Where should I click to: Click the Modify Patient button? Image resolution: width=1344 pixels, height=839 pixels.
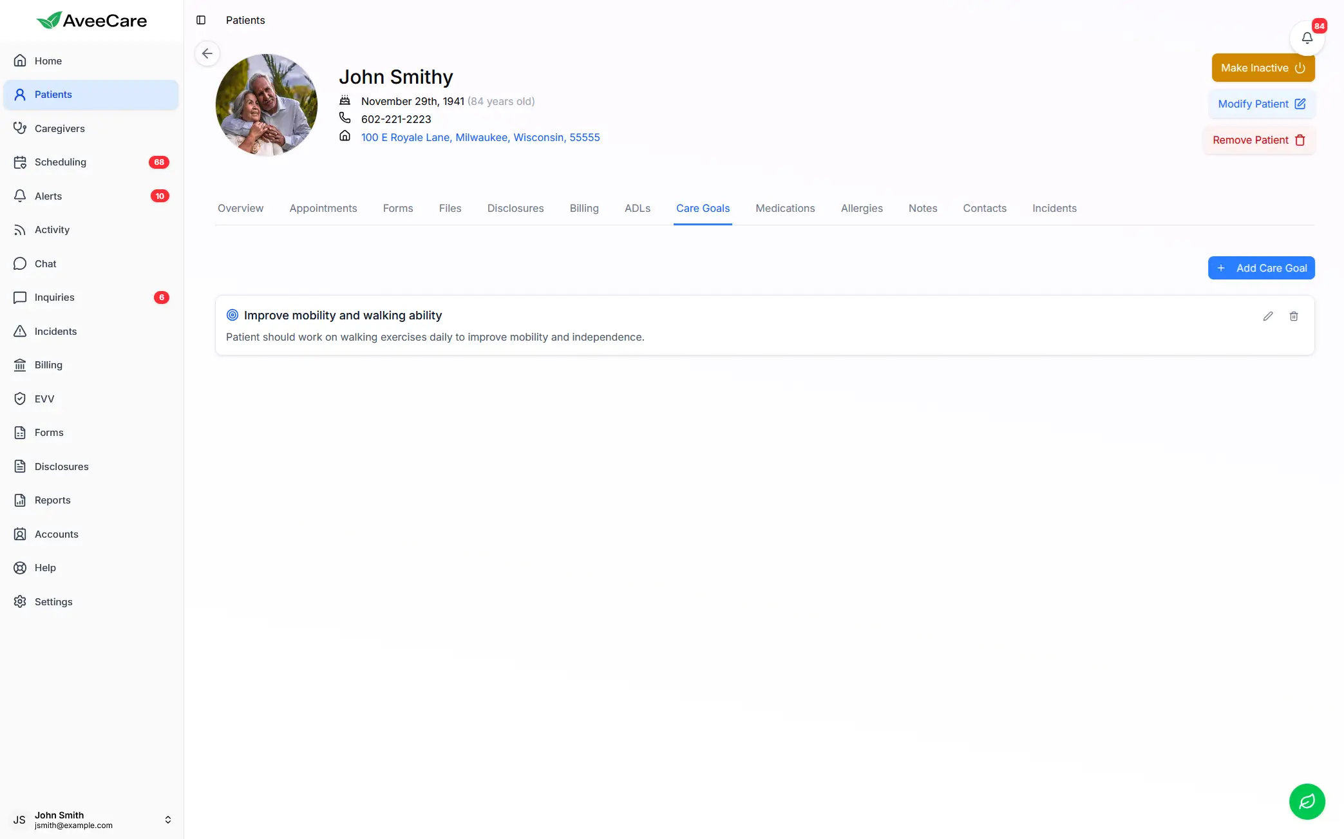click(1262, 104)
